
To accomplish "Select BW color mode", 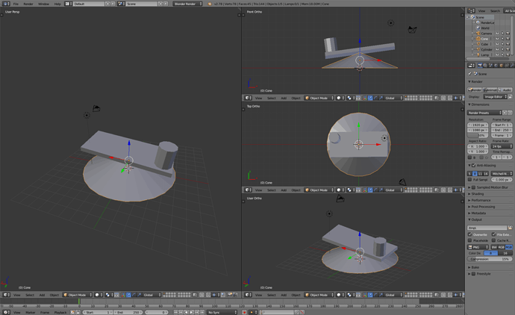I will (x=494, y=247).
